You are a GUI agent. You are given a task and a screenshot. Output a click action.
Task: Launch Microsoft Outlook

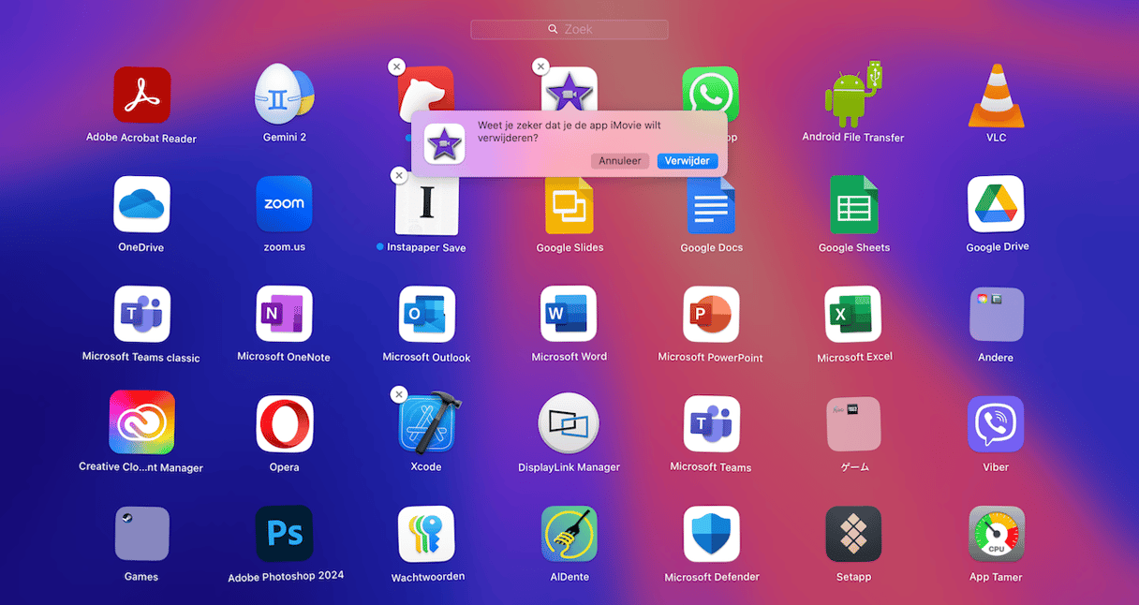coord(427,314)
